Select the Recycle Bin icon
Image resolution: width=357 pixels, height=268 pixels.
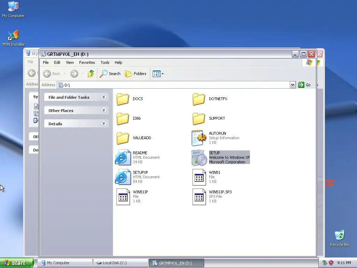(x=340, y=238)
